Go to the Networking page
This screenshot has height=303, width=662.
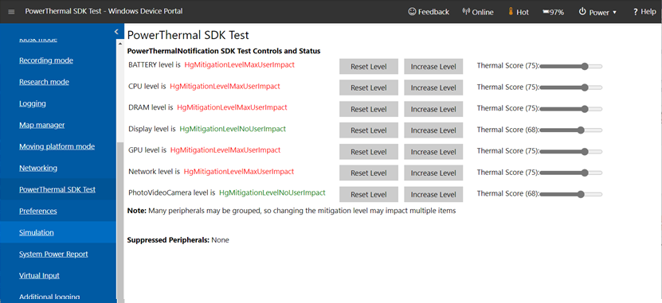pyautogui.click(x=38, y=168)
